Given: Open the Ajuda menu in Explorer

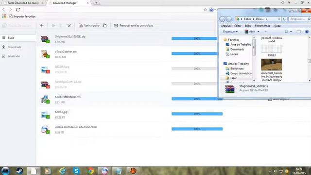Looking at the screenshot, I should point(277,26).
